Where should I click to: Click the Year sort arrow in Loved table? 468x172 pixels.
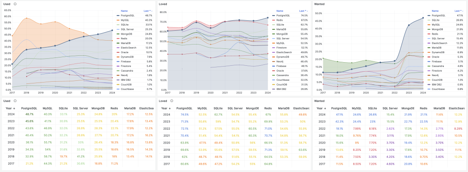[x=170, y=108]
